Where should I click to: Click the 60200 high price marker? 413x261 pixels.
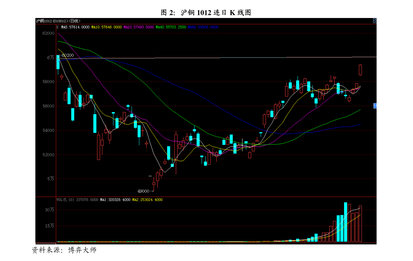pyautogui.click(x=68, y=55)
